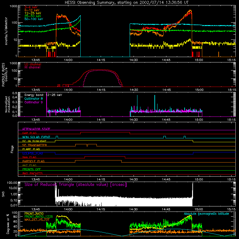Select the 0.01 SAS axis value
Image resolution: width=239 pixels, height=239 pixels.
(14, 205)
